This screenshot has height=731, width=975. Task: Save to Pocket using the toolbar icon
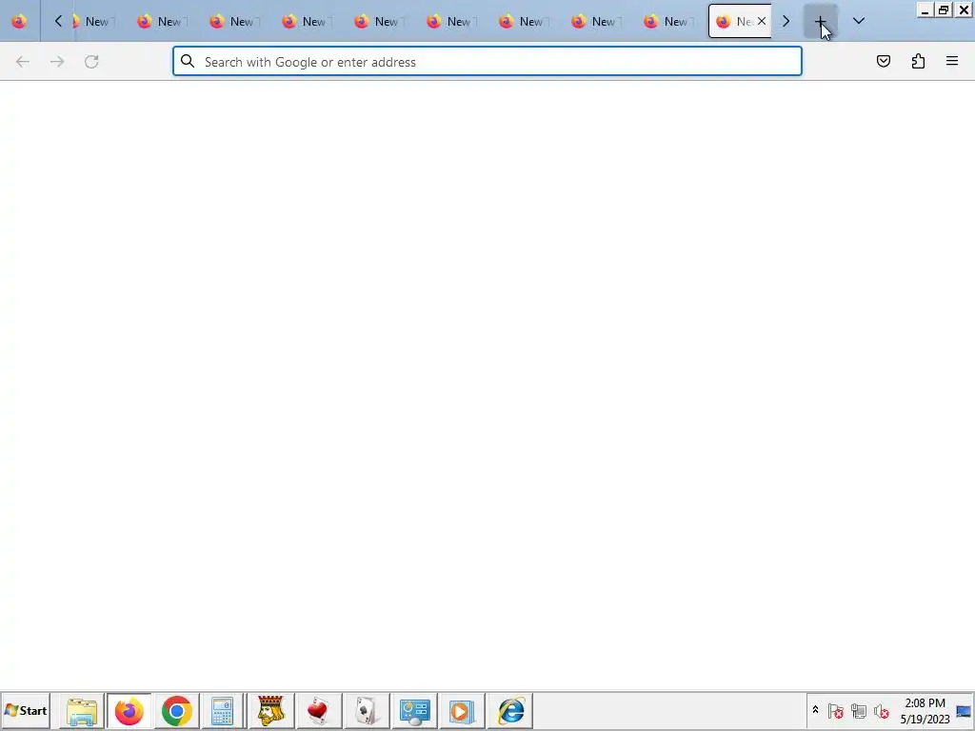[883, 61]
